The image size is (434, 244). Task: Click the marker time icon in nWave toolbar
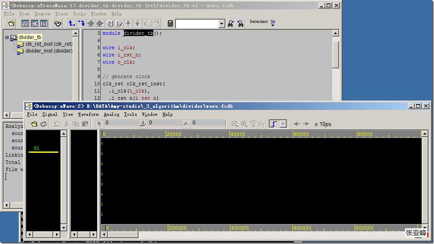(x=143, y=124)
